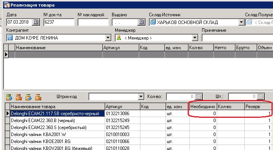Click Резерв cell for ECAM22.360.B row
This screenshot has height=150, width=273.
pos(258,121)
